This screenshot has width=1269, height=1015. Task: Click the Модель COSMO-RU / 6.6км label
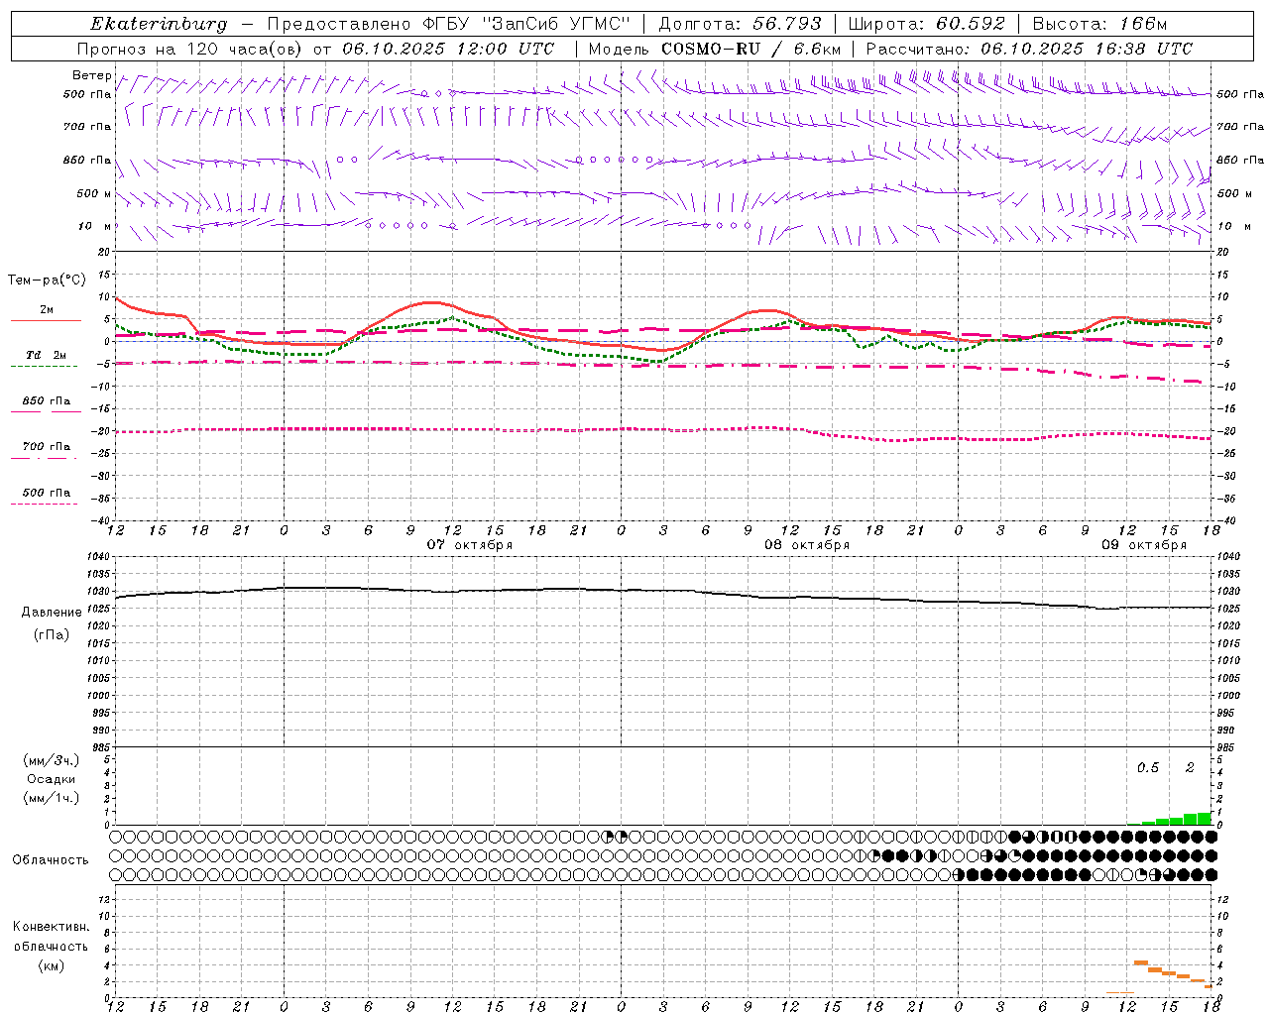[715, 49]
